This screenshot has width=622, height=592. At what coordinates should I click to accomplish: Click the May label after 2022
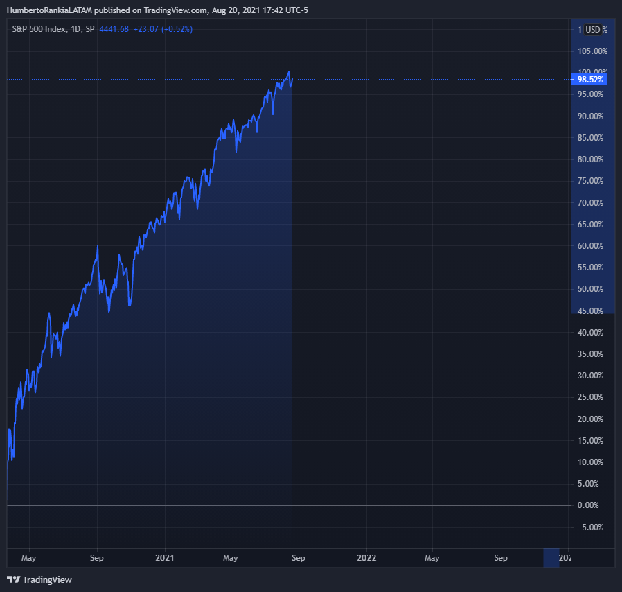(x=432, y=558)
